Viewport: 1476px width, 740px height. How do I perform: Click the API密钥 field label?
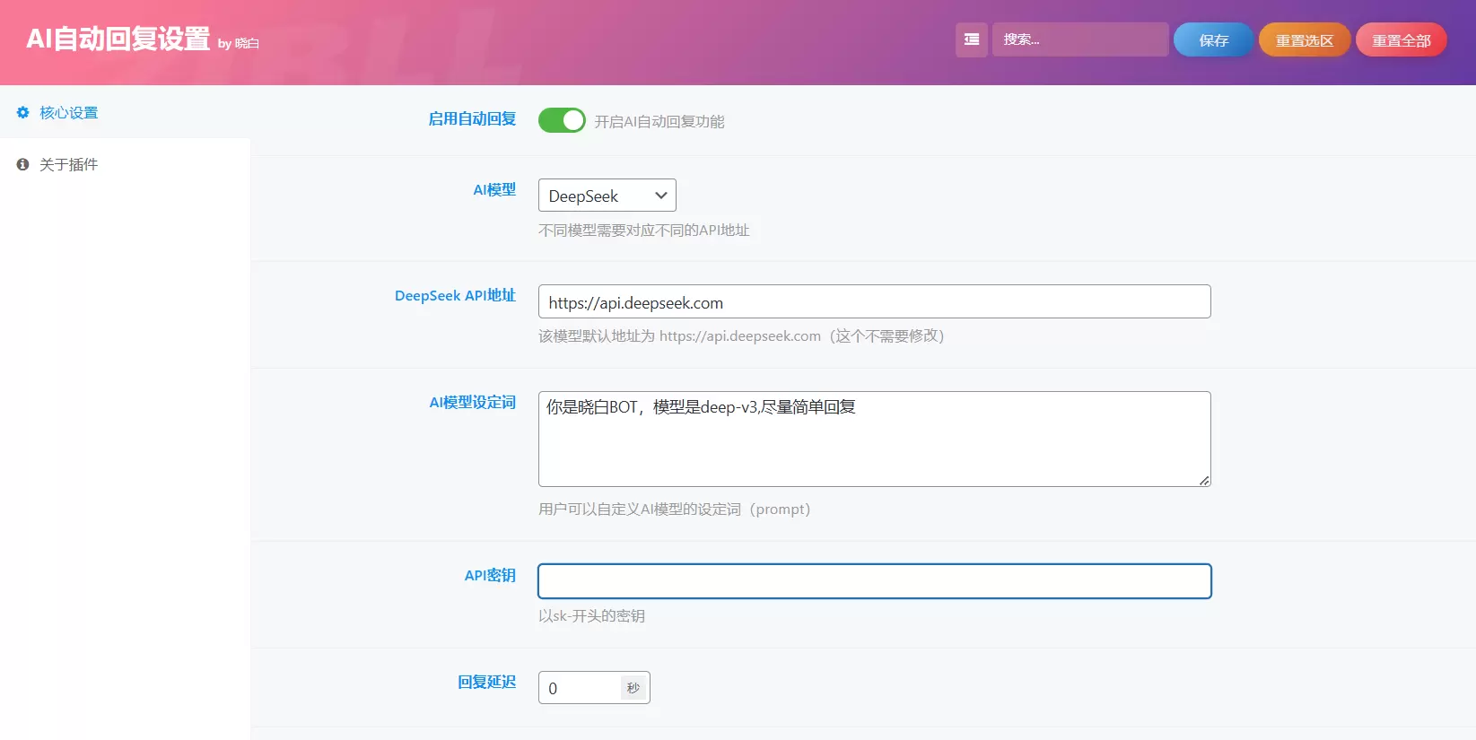490,575
